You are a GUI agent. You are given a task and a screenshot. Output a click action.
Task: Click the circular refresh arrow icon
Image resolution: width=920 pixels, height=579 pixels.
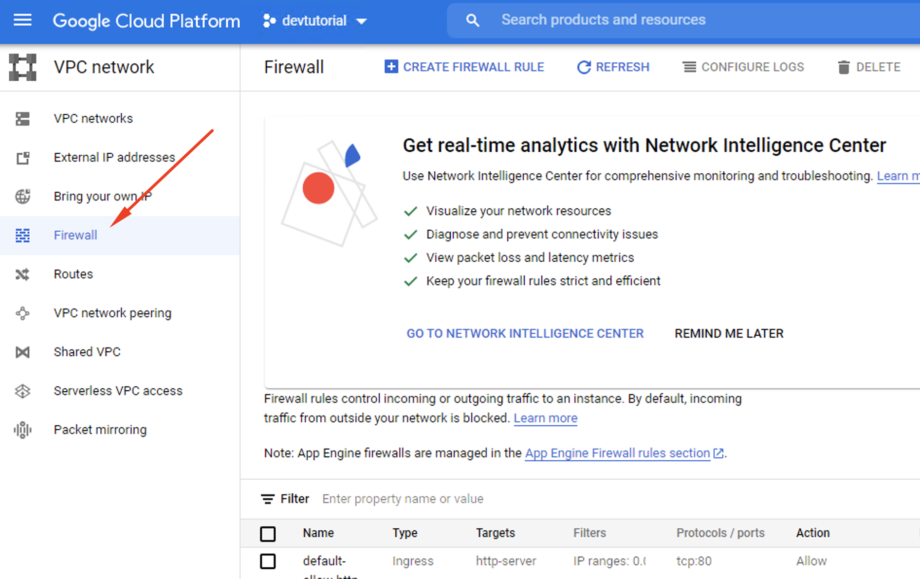[584, 67]
